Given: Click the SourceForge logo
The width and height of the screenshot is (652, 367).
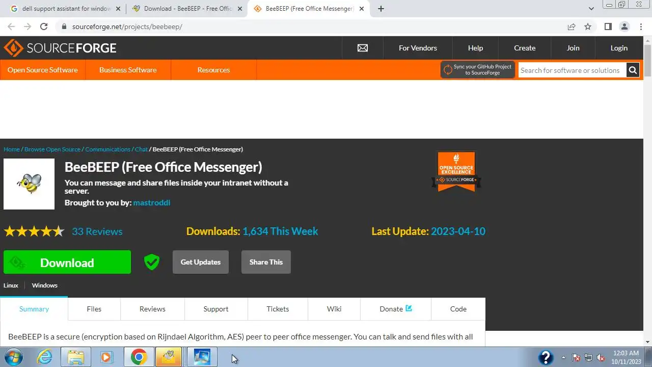Looking at the screenshot, I should [x=60, y=48].
